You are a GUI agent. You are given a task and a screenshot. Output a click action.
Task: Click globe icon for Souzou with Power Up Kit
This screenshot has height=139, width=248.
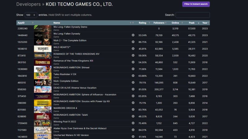click(x=133, y=103)
